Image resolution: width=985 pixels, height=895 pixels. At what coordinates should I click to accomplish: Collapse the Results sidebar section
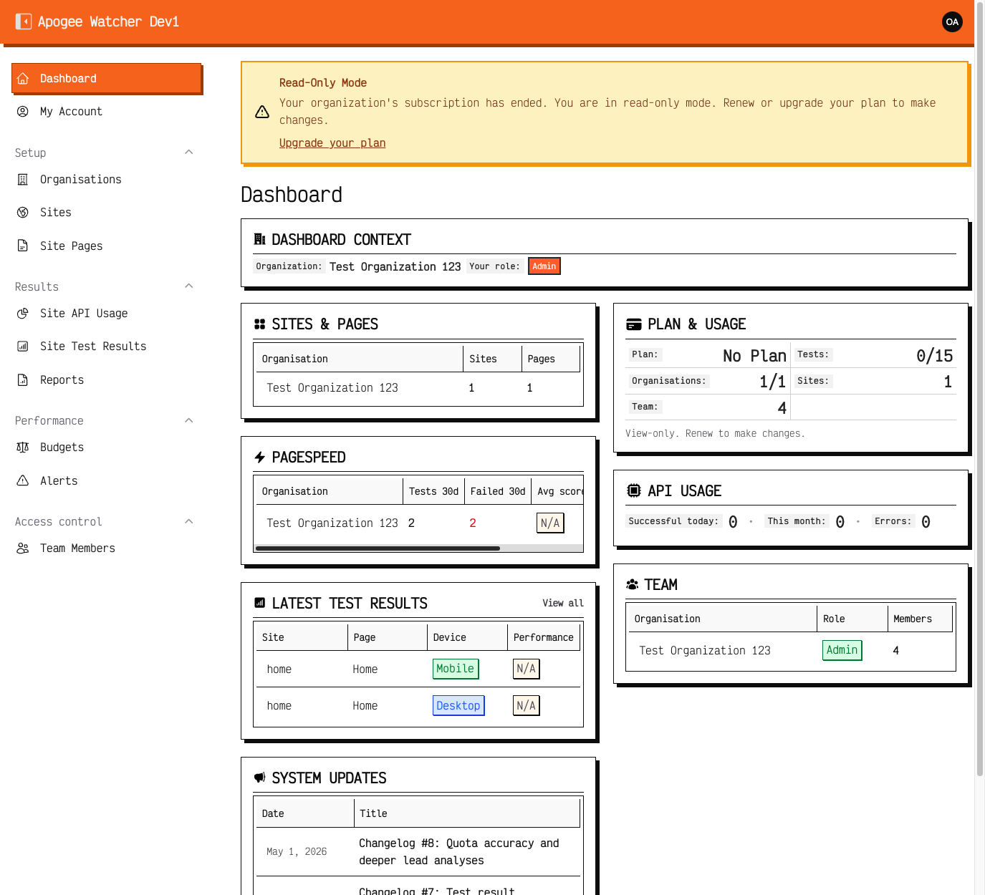tap(189, 286)
